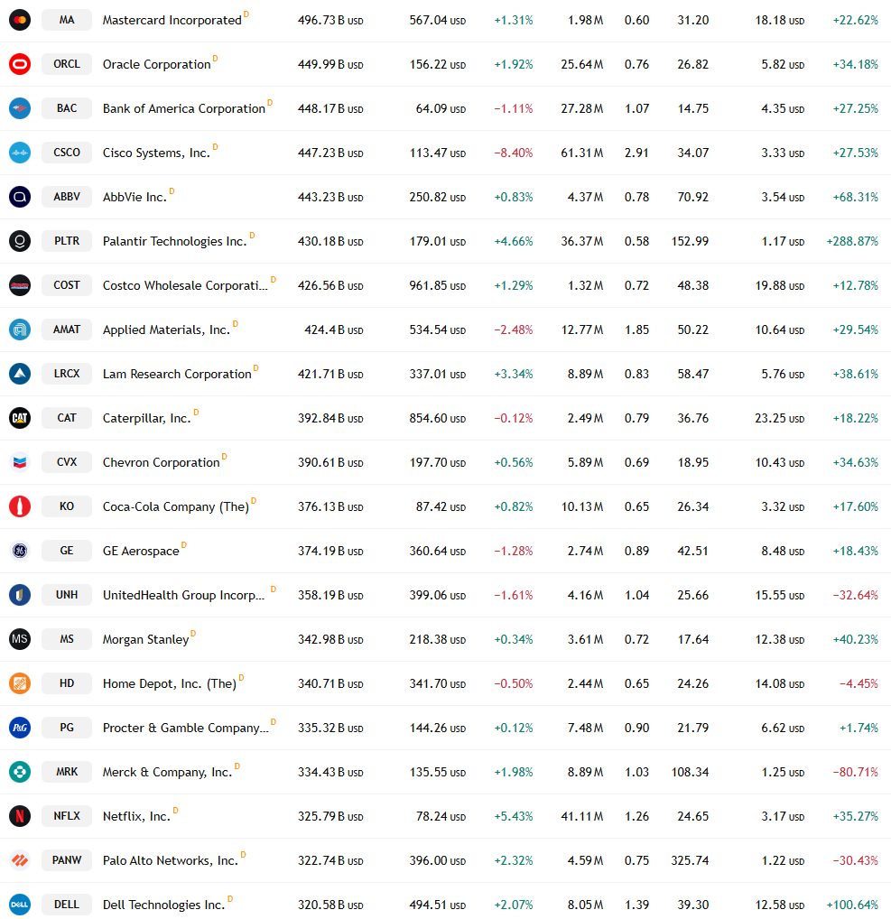
Task: Click Costco's 961.85 USD price
Action: (437, 286)
